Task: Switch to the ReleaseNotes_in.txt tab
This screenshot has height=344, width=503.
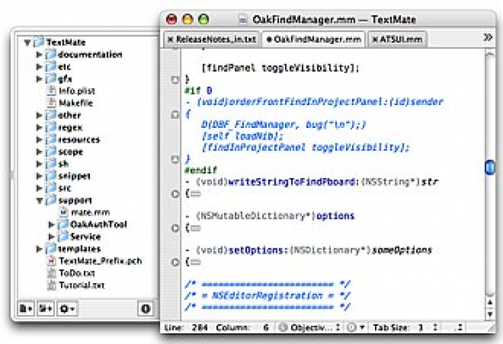Action: click(x=212, y=39)
